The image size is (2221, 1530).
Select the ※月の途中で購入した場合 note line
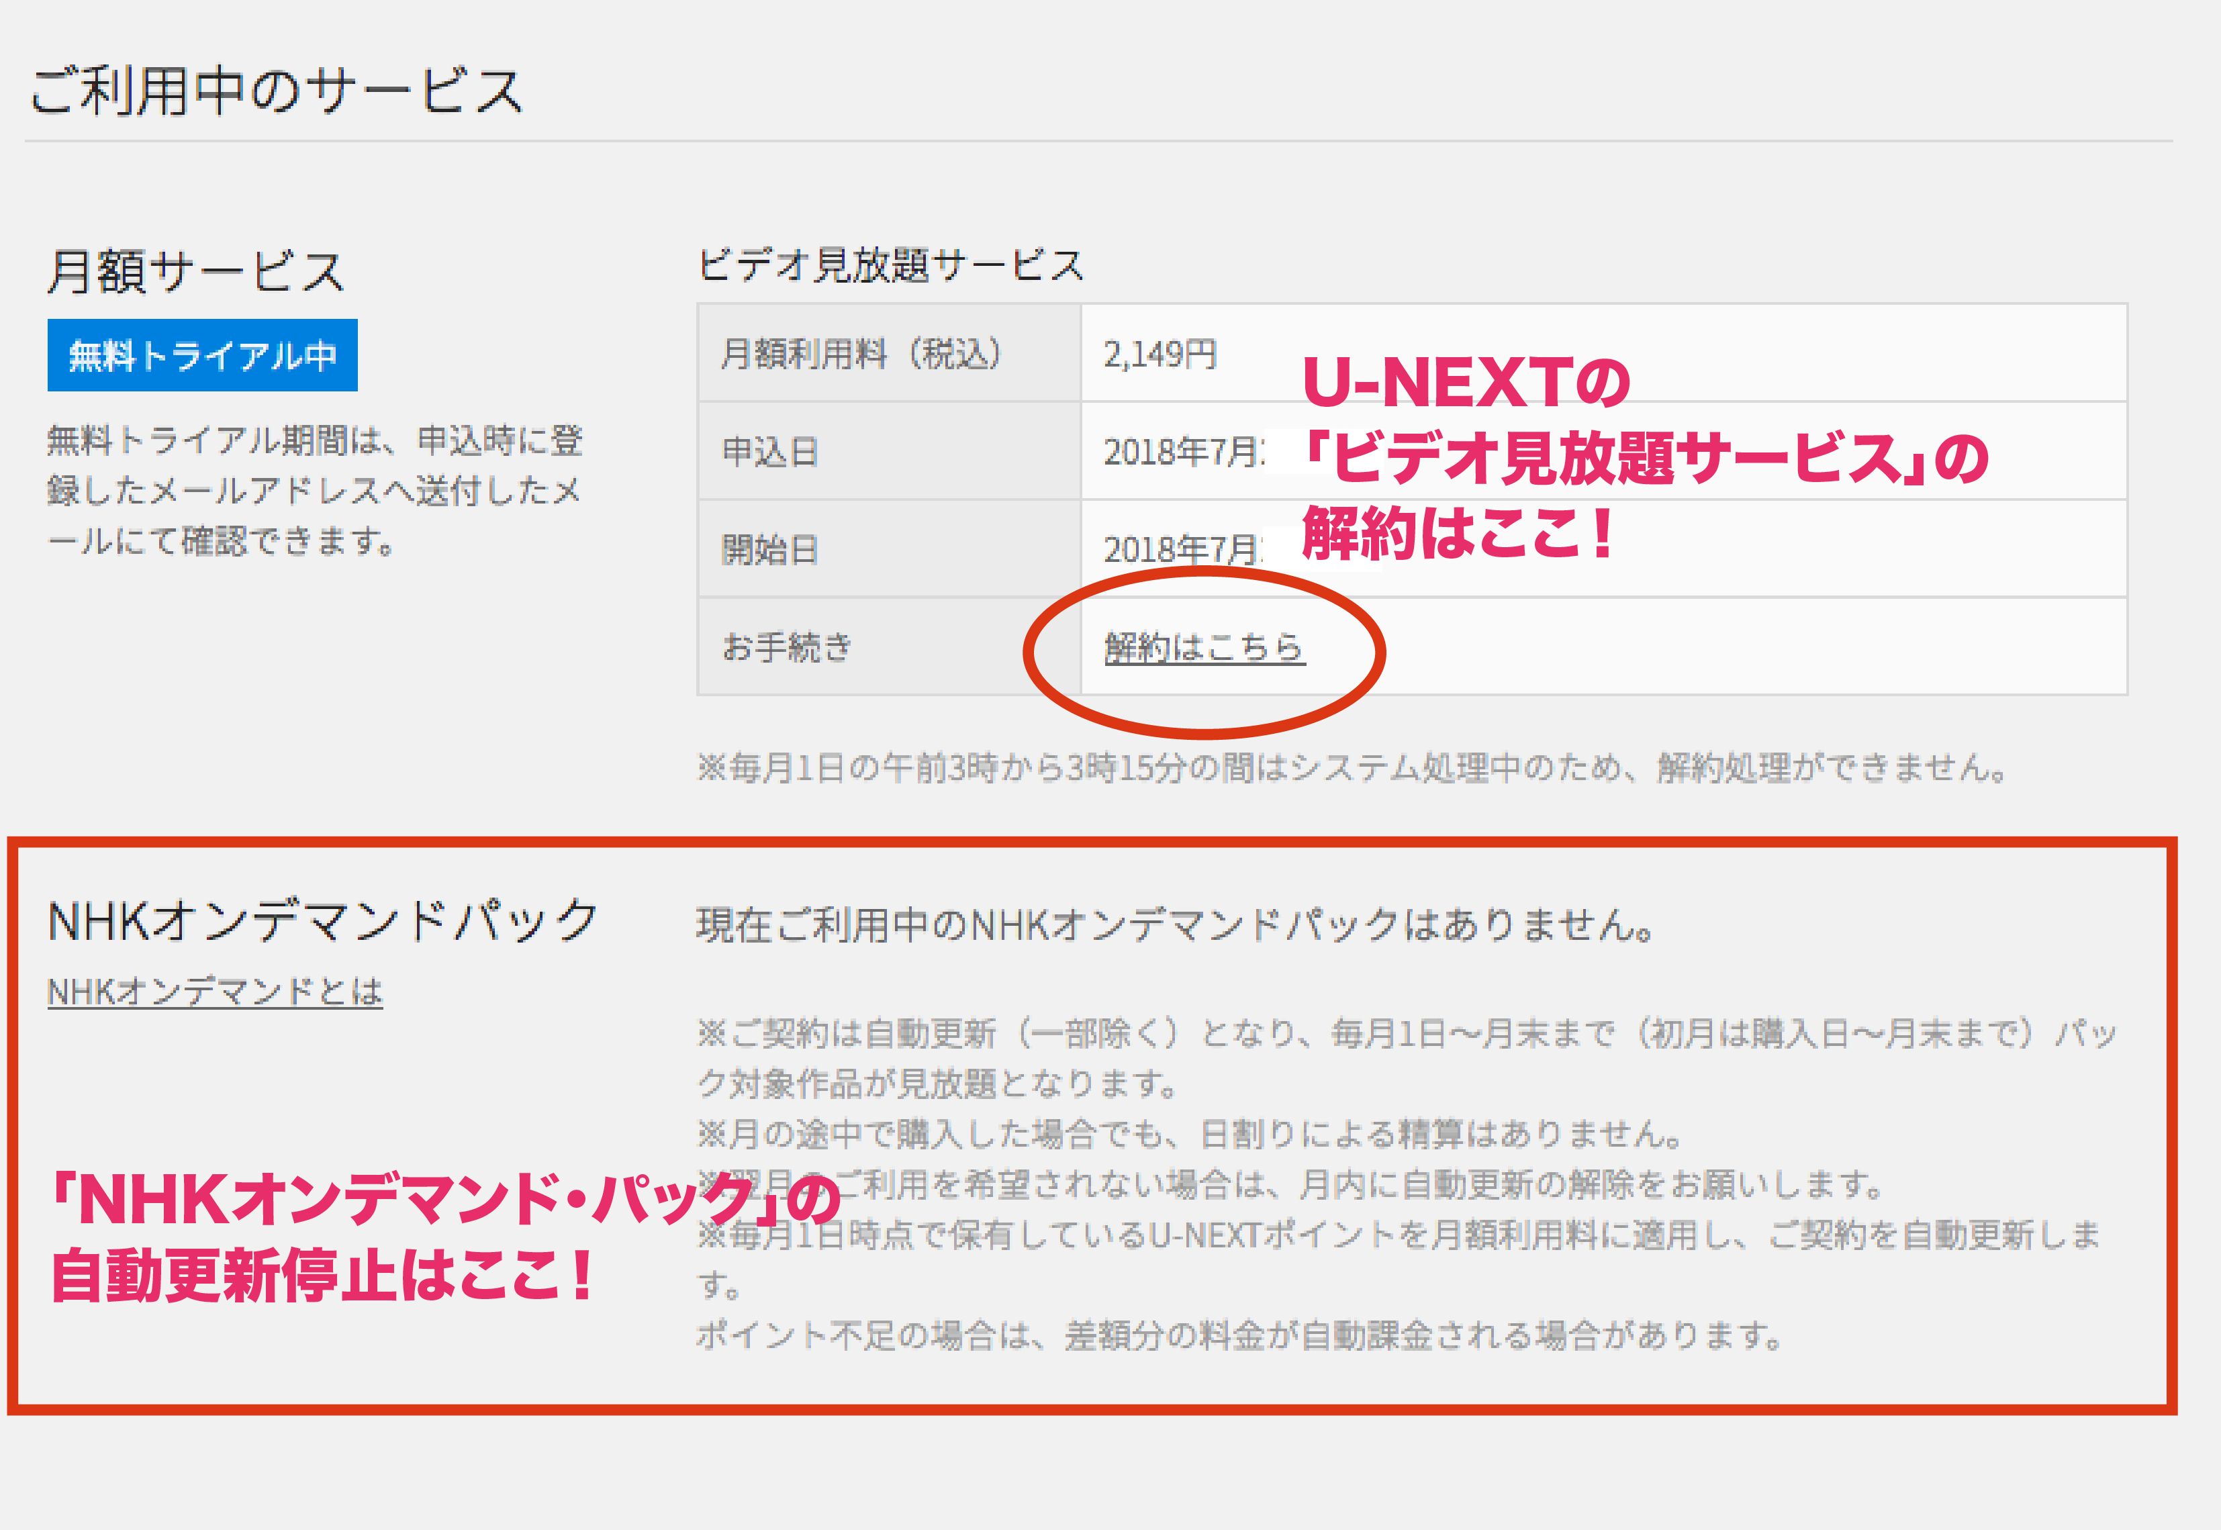(x=1190, y=1134)
